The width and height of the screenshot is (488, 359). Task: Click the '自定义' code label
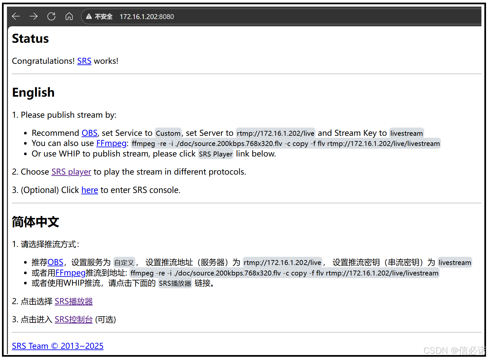[124, 263]
